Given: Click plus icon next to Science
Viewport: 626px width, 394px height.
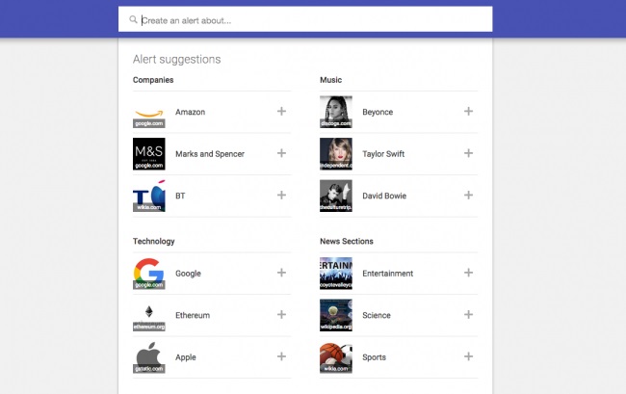Looking at the screenshot, I should pyautogui.click(x=468, y=315).
